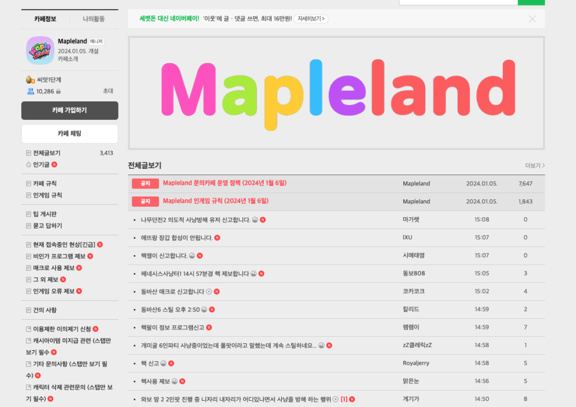Image resolution: width=576 pixels, height=407 pixels.
Task: Click author 마가렛
Action: coord(411,220)
